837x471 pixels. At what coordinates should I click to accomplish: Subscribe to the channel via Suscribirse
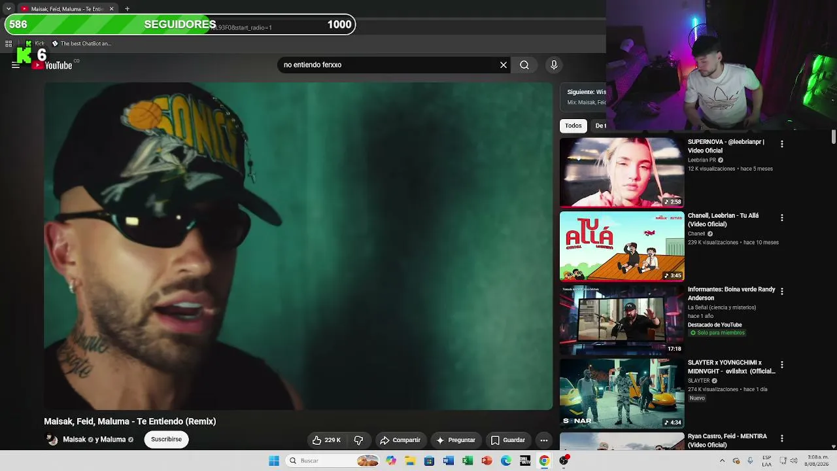pos(167,440)
